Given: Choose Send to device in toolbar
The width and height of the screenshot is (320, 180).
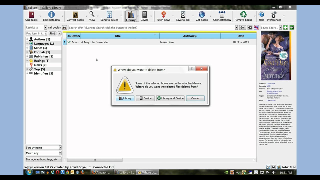Looking at the screenshot, I should point(109,15).
